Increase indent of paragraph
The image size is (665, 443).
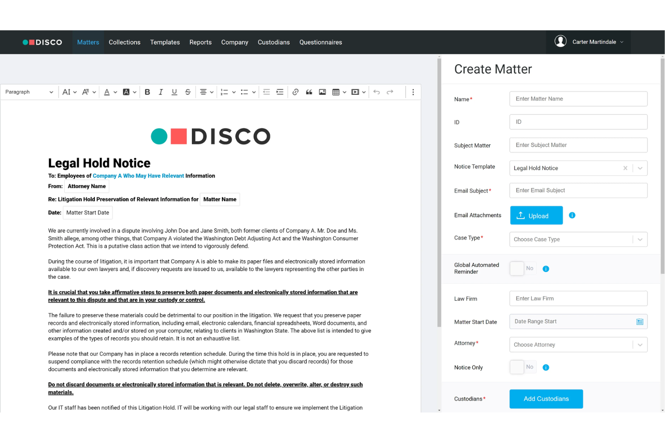(x=280, y=92)
